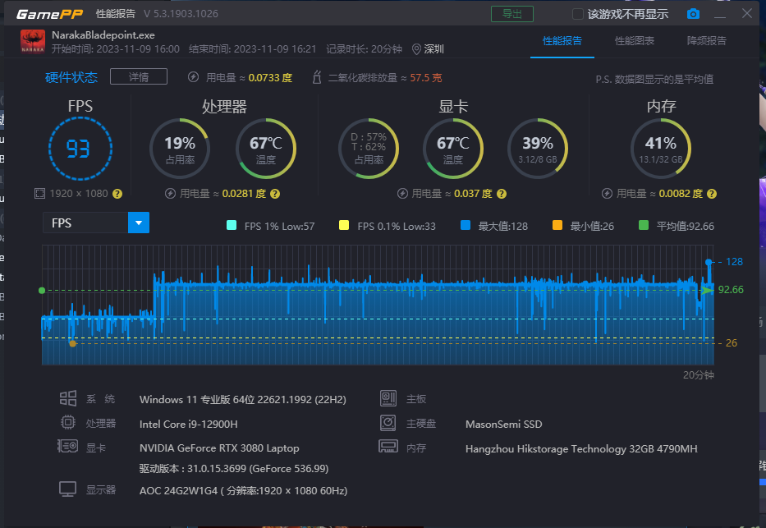
Task: Click the graphics card icon in hardware list
Action: 68,446
